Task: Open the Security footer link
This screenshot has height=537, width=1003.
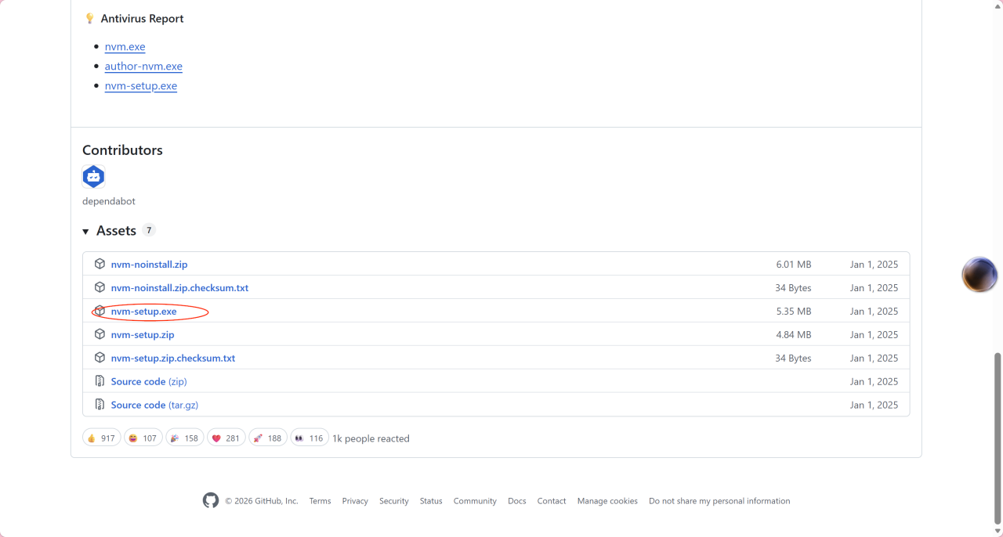Action: point(394,501)
